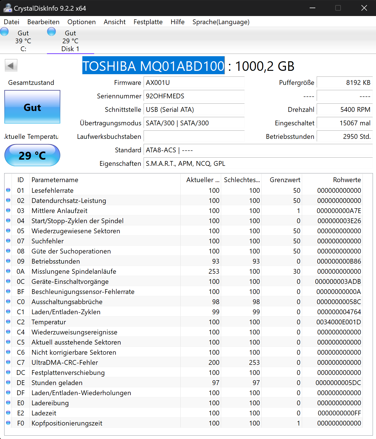This screenshot has height=439, width=376.
Task: Open the Datei menu
Action: 12,22
